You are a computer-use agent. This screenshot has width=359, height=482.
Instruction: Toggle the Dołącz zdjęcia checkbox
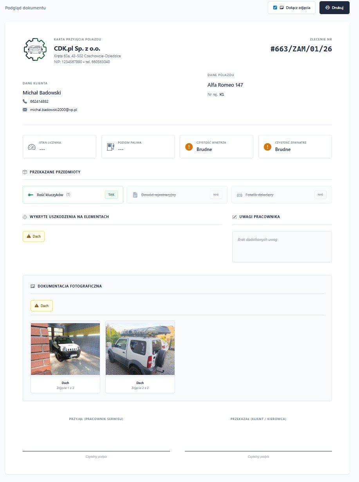pyautogui.click(x=275, y=7)
